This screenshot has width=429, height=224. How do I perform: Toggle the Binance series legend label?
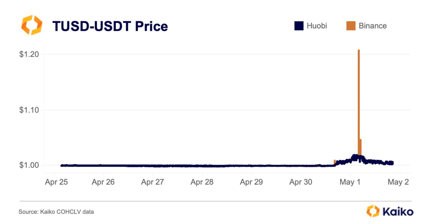click(373, 26)
